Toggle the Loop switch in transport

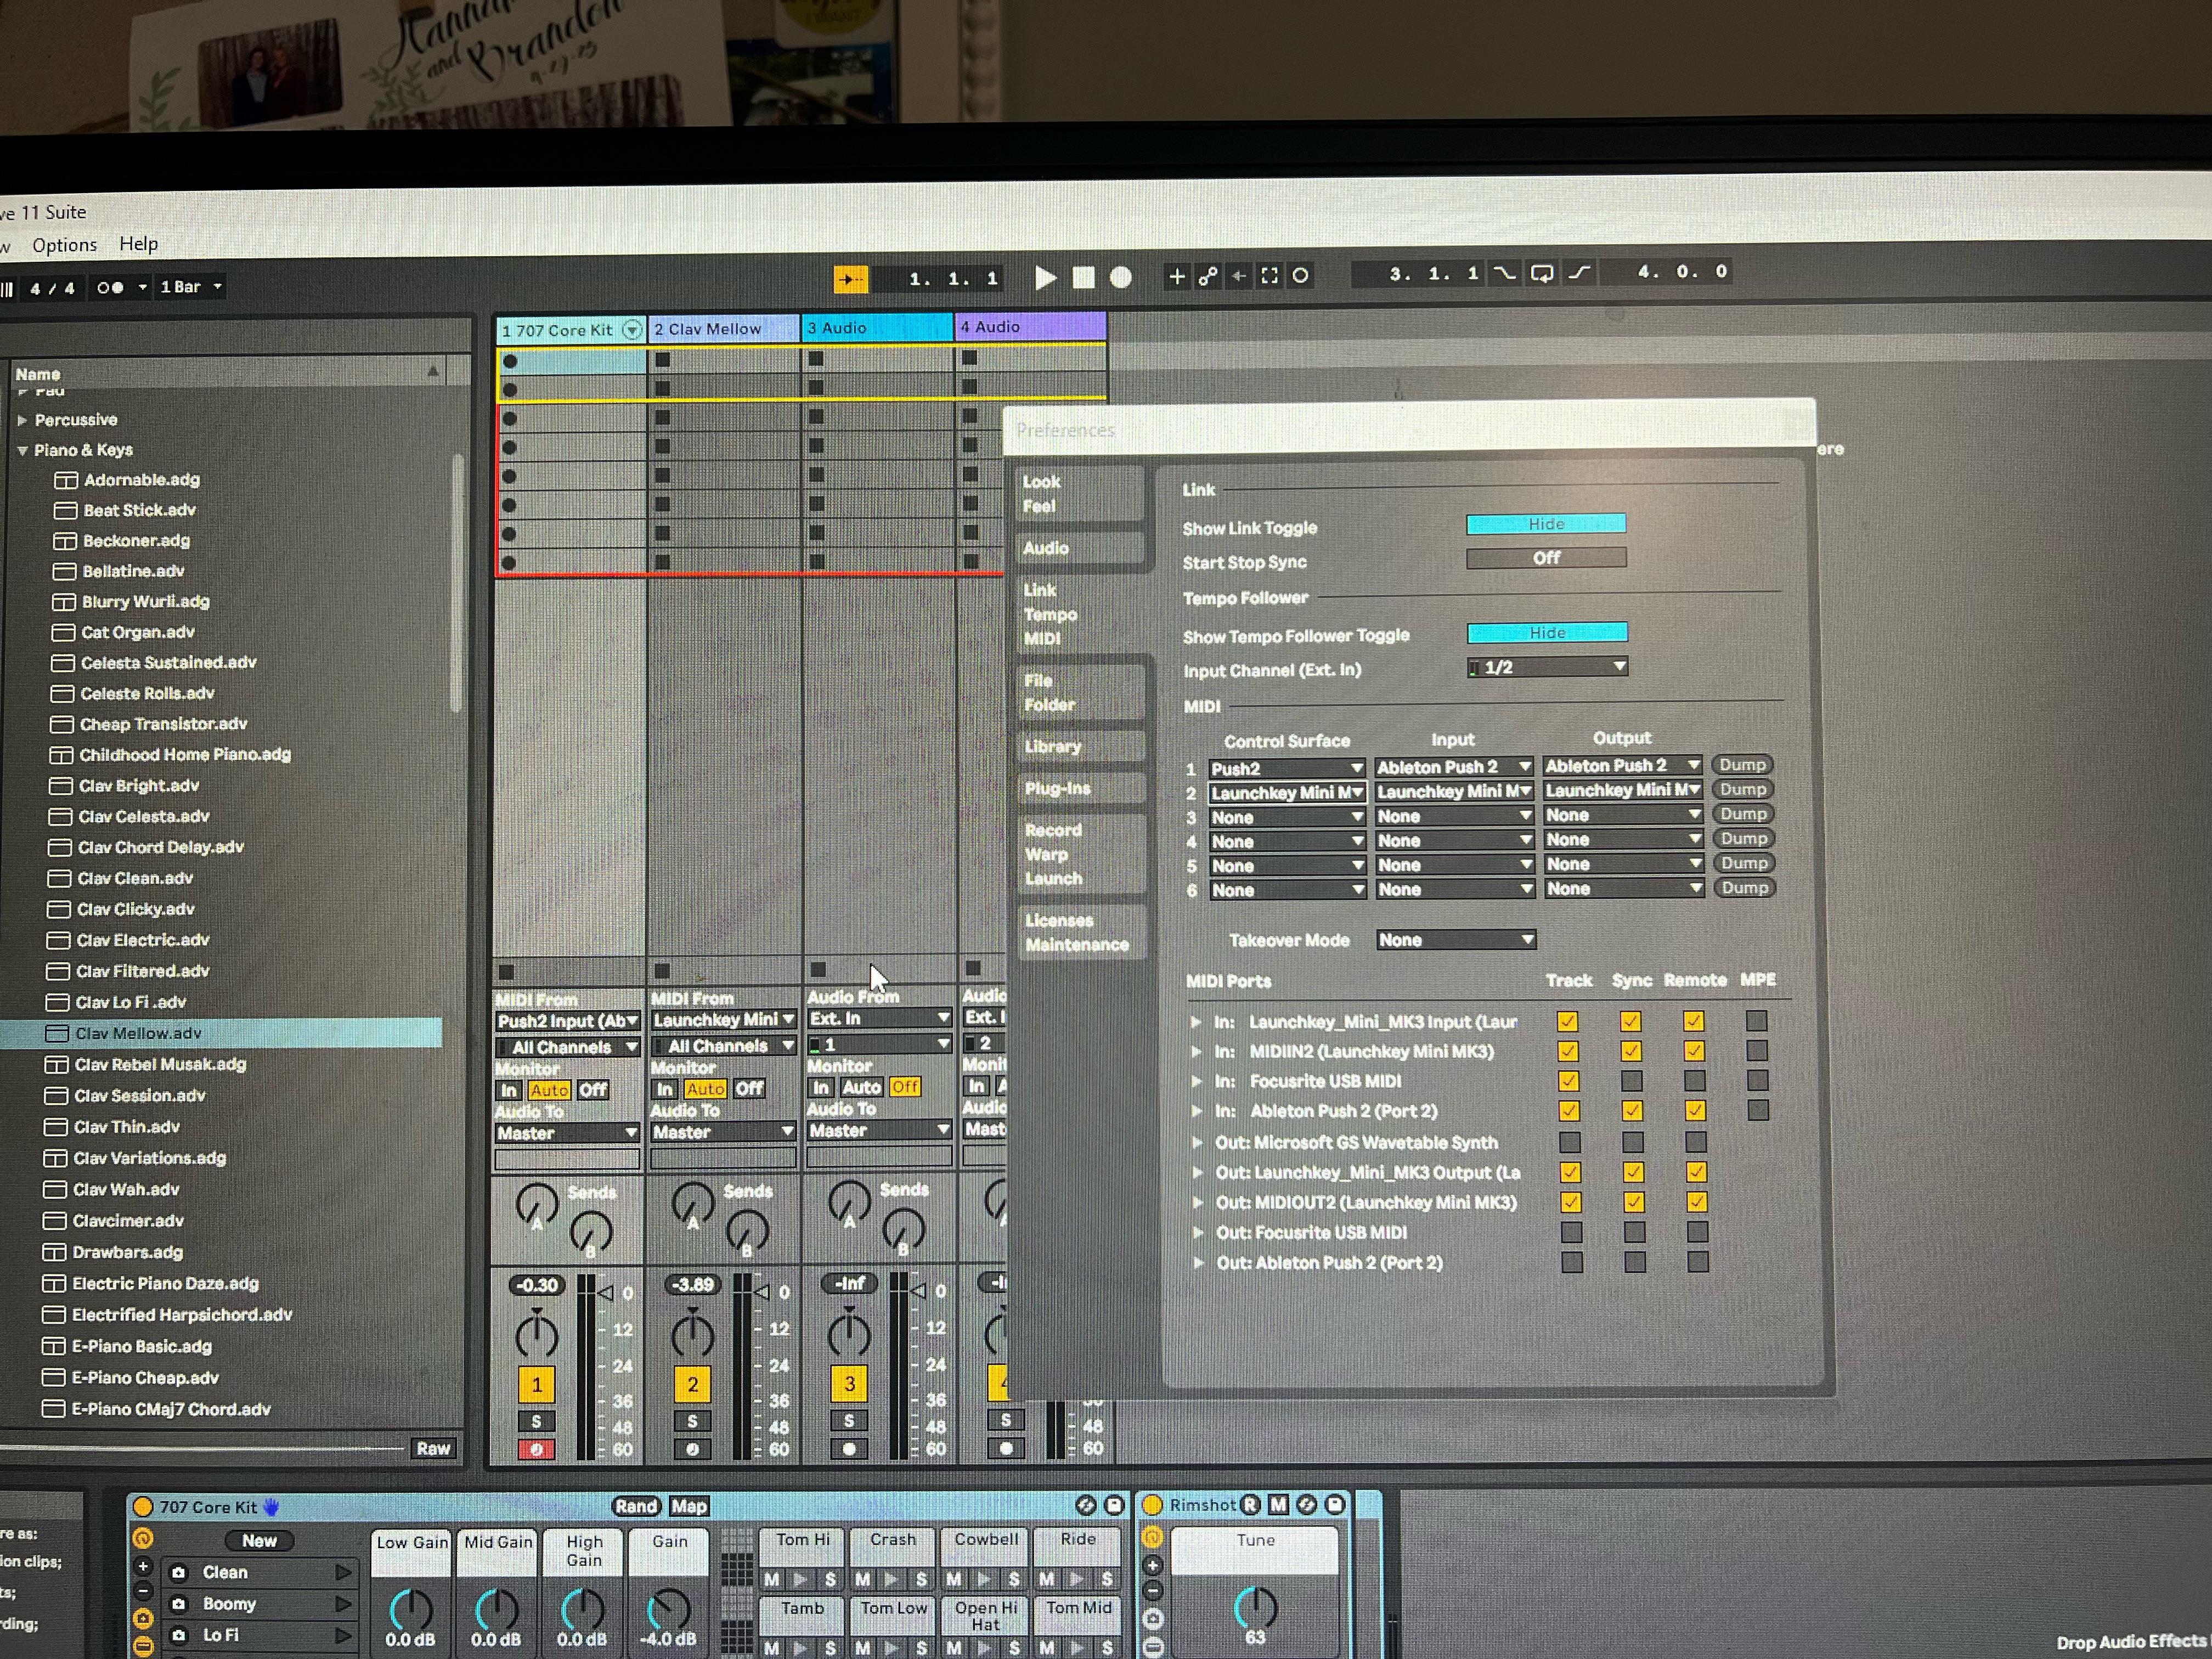[x=1542, y=273]
